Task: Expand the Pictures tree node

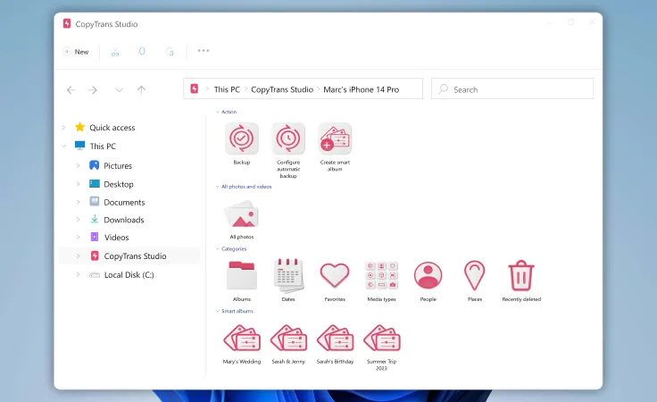Action: (x=78, y=165)
